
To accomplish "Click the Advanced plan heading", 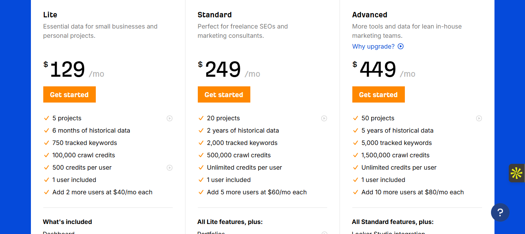I will point(370,15).
